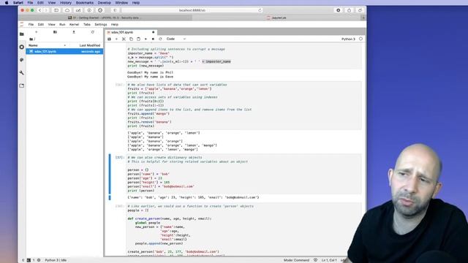This screenshot has width=468, height=263.
Task: Reload the page with Safari refresh icon
Action: tap(260, 10)
